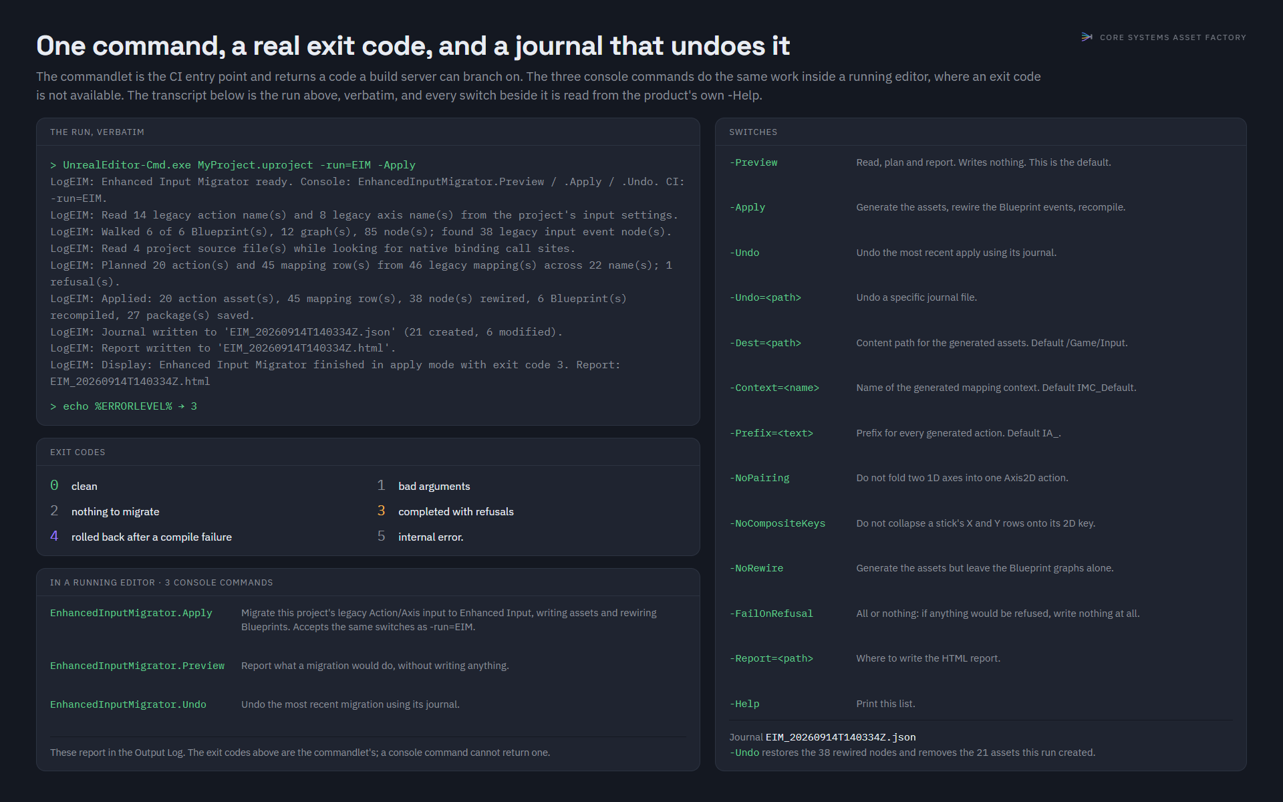Select the -Help switch entry
The image size is (1283, 802).
coord(744,704)
